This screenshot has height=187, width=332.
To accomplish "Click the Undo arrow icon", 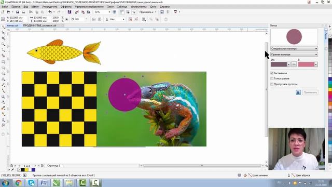I will 50,12.
